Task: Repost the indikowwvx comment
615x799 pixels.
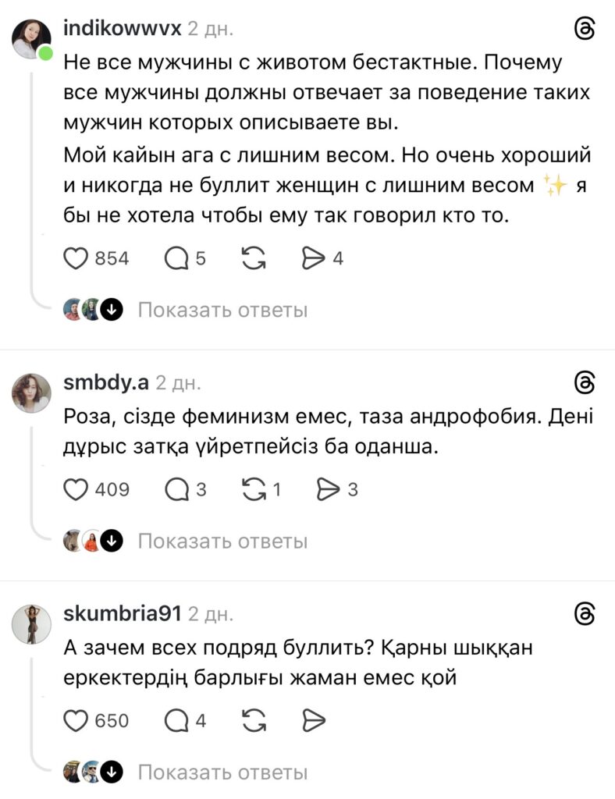Action: tap(254, 259)
